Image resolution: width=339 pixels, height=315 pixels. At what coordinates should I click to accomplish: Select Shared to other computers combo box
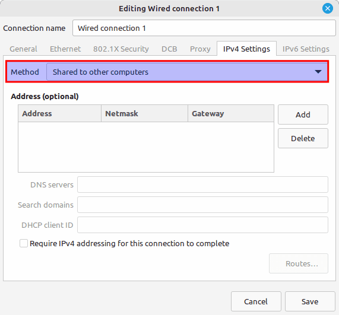tap(187, 72)
